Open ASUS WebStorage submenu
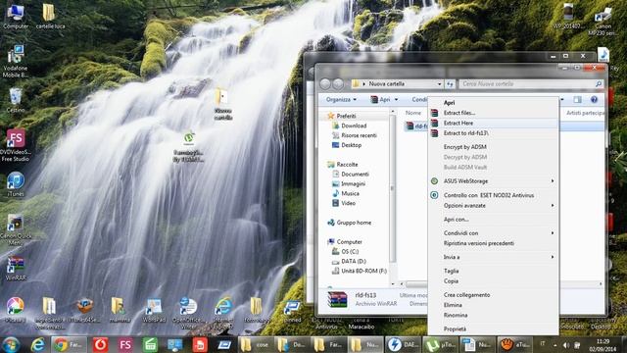The height and width of the screenshot is (353, 627). 493,180
